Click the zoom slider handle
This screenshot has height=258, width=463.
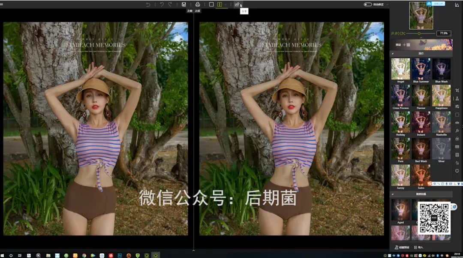[419, 33]
